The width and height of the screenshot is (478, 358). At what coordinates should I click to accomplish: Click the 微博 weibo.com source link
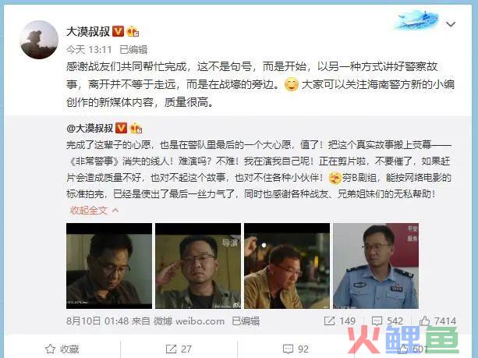pos(189,321)
